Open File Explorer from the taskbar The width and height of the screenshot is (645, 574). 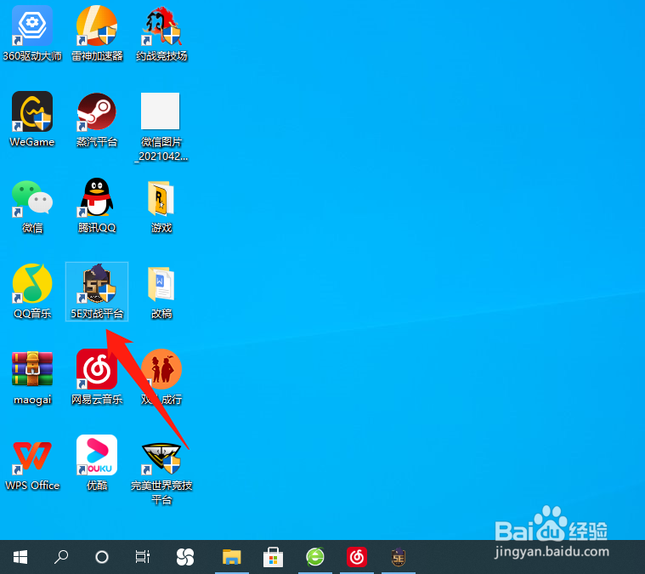pyautogui.click(x=232, y=557)
